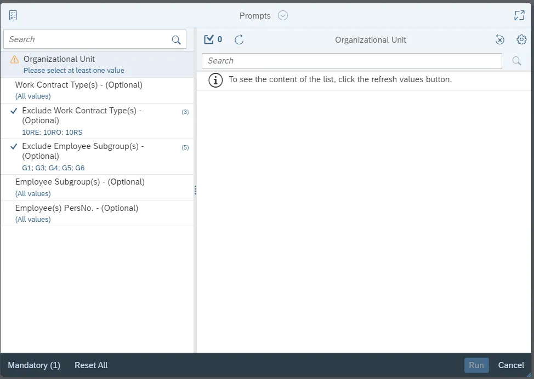Viewport: 534px width, 379px height.
Task: Toggle the selected values checkbox counter
Action: pyautogui.click(x=213, y=39)
